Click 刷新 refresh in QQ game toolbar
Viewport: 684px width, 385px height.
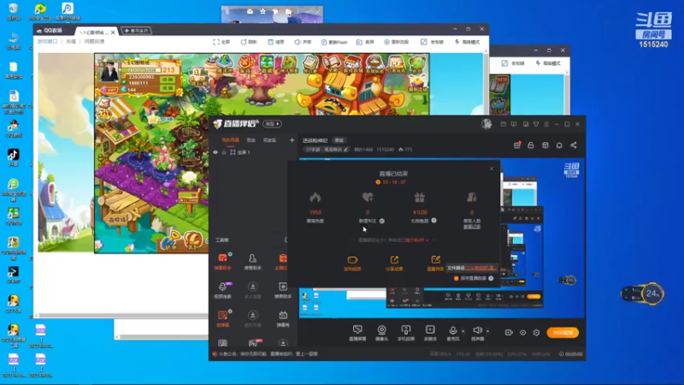coord(249,42)
